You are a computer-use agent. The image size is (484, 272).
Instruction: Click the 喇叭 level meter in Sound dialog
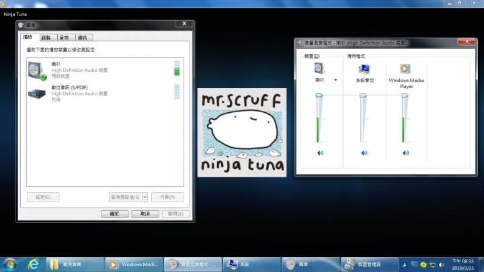(177, 68)
